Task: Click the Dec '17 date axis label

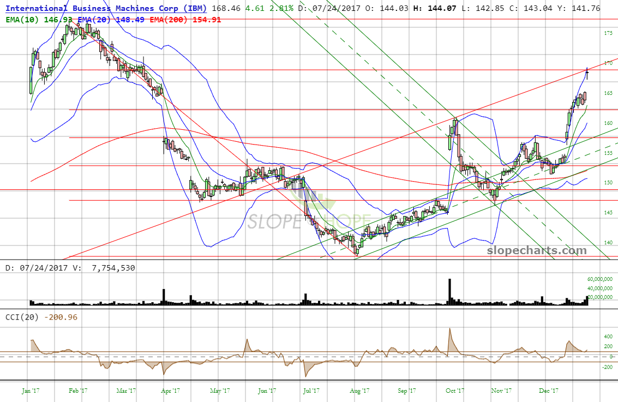Action: coord(549,391)
